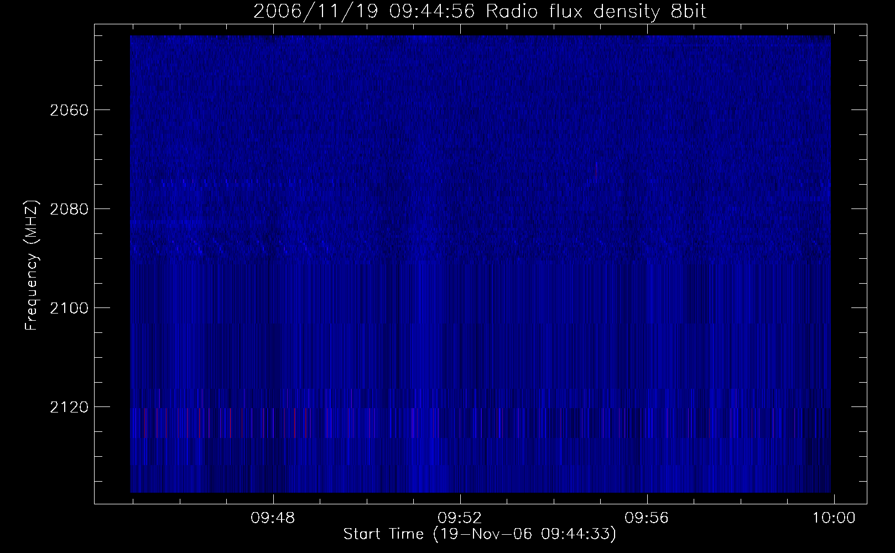Click the "Frequency (MHZ)" y-axis label
Image resolution: width=895 pixels, height=553 pixels.
pos(31,265)
